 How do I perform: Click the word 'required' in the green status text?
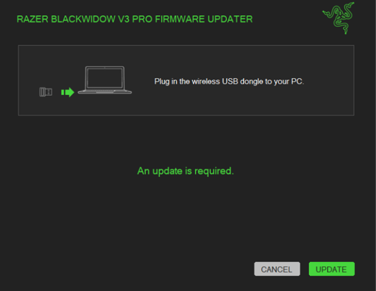click(x=214, y=172)
